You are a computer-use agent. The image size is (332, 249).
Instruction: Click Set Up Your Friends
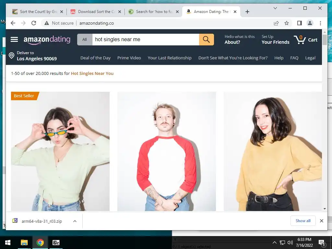click(276, 39)
